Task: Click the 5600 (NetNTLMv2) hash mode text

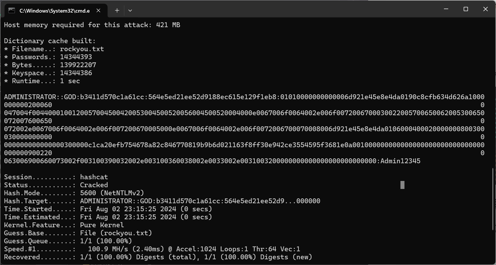Action: (112, 193)
